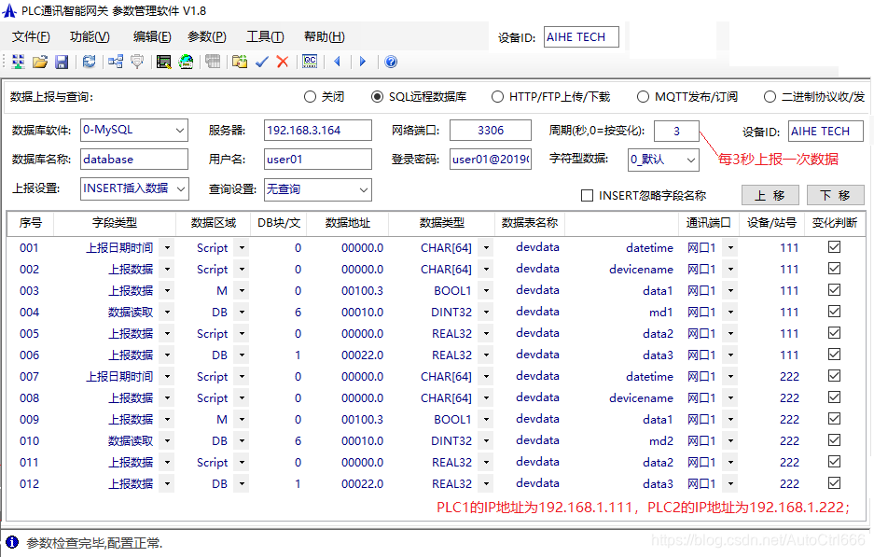Click the blue right arrow icon
874x557 pixels.
pos(363,62)
